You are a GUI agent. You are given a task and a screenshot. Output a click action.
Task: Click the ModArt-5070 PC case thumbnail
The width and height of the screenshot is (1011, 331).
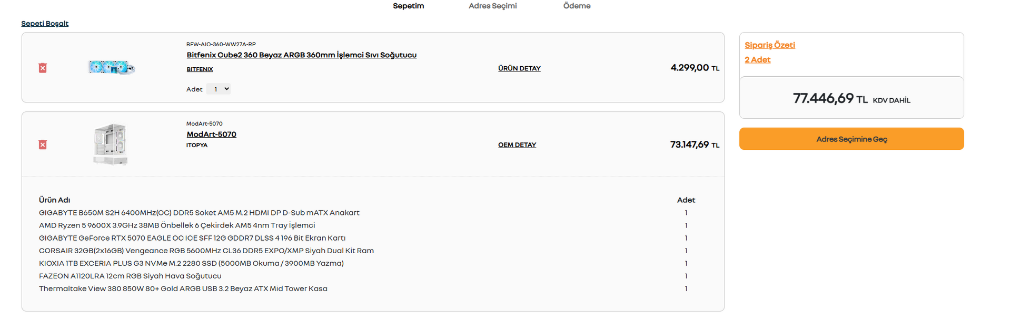point(111,144)
